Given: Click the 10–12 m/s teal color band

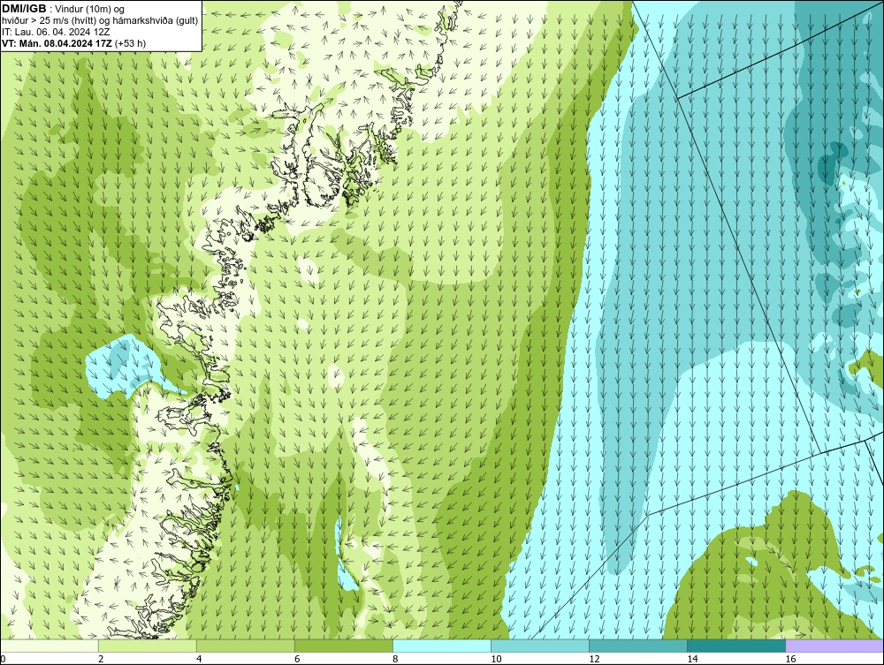Looking at the screenshot, I should [x=540, y=646].
